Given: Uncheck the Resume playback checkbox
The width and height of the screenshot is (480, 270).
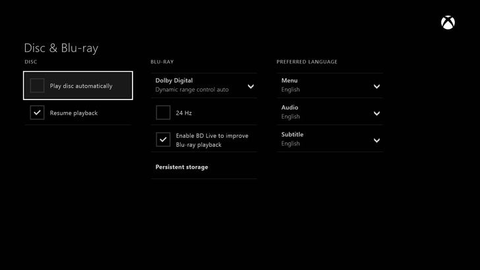Looking at the screenshot, I should click(x=38, y=113).
